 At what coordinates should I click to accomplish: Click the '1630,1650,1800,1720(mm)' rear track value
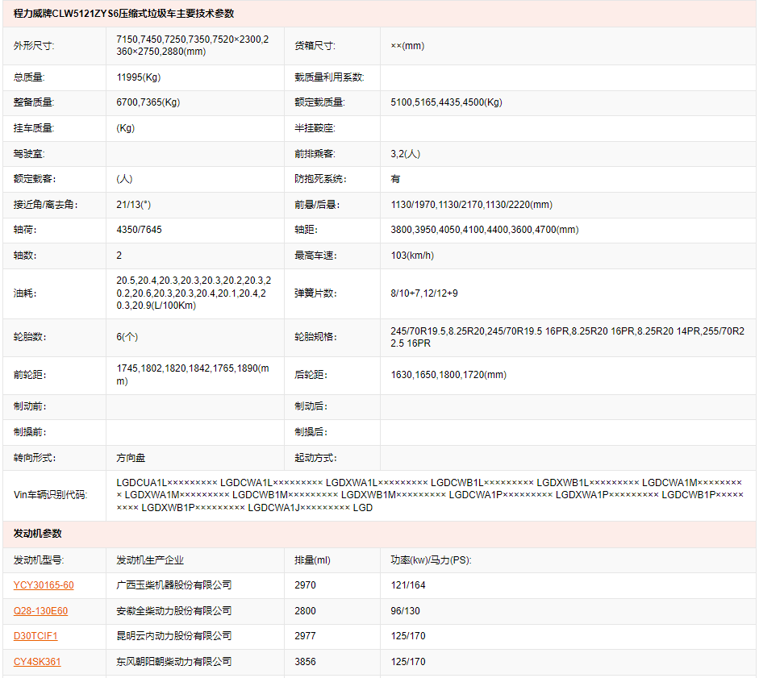pos(448,375)
